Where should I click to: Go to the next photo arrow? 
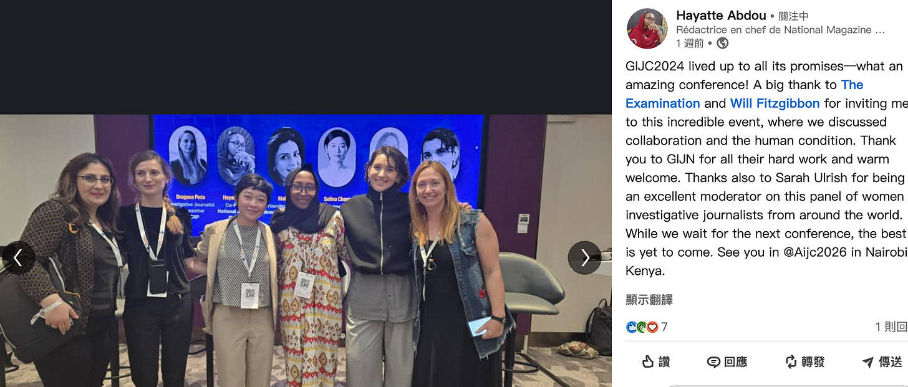pyautogui.click(x=584, y=257)
